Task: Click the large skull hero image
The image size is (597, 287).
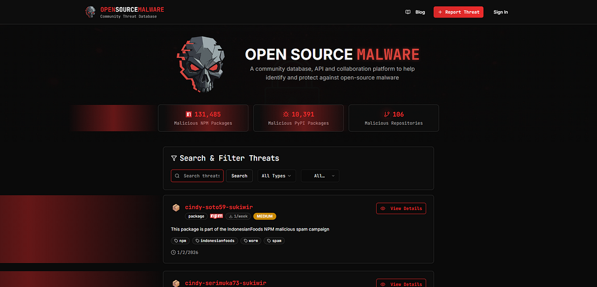Action: point(201,64)
